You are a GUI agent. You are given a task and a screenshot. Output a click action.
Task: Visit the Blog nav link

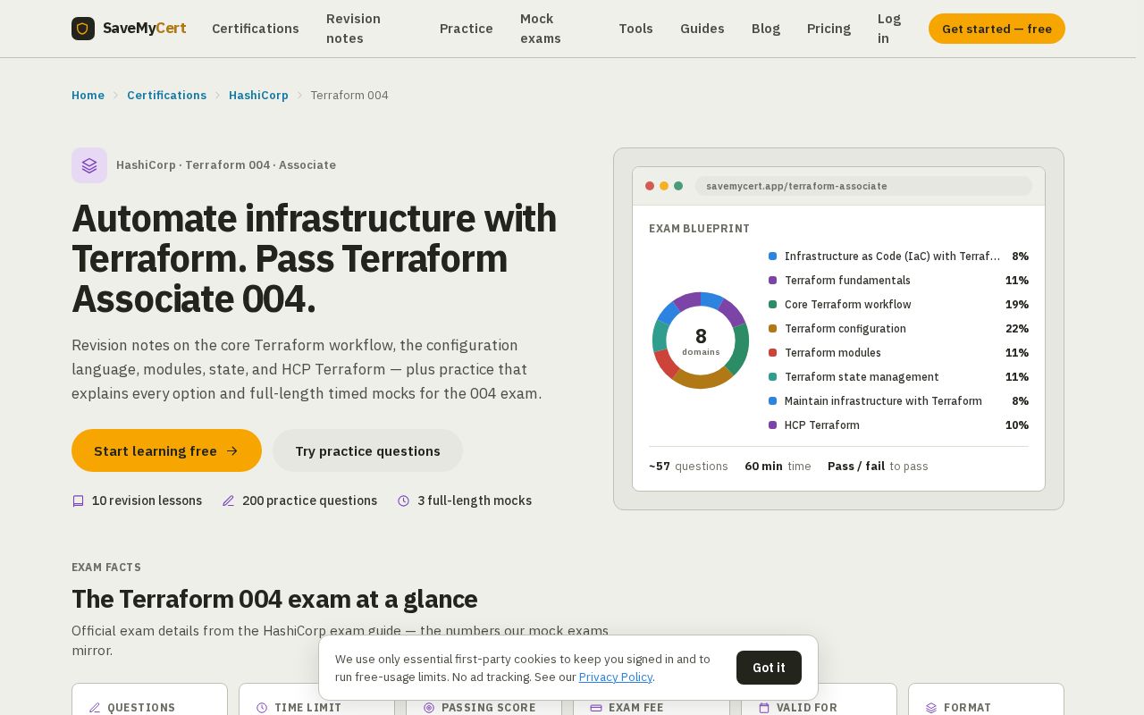[x=766, y=29]
